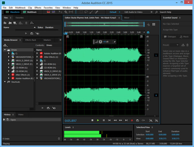Screen dimensions: 194x147
Task: Click the trash icon in the History panel
Action: 59,139
